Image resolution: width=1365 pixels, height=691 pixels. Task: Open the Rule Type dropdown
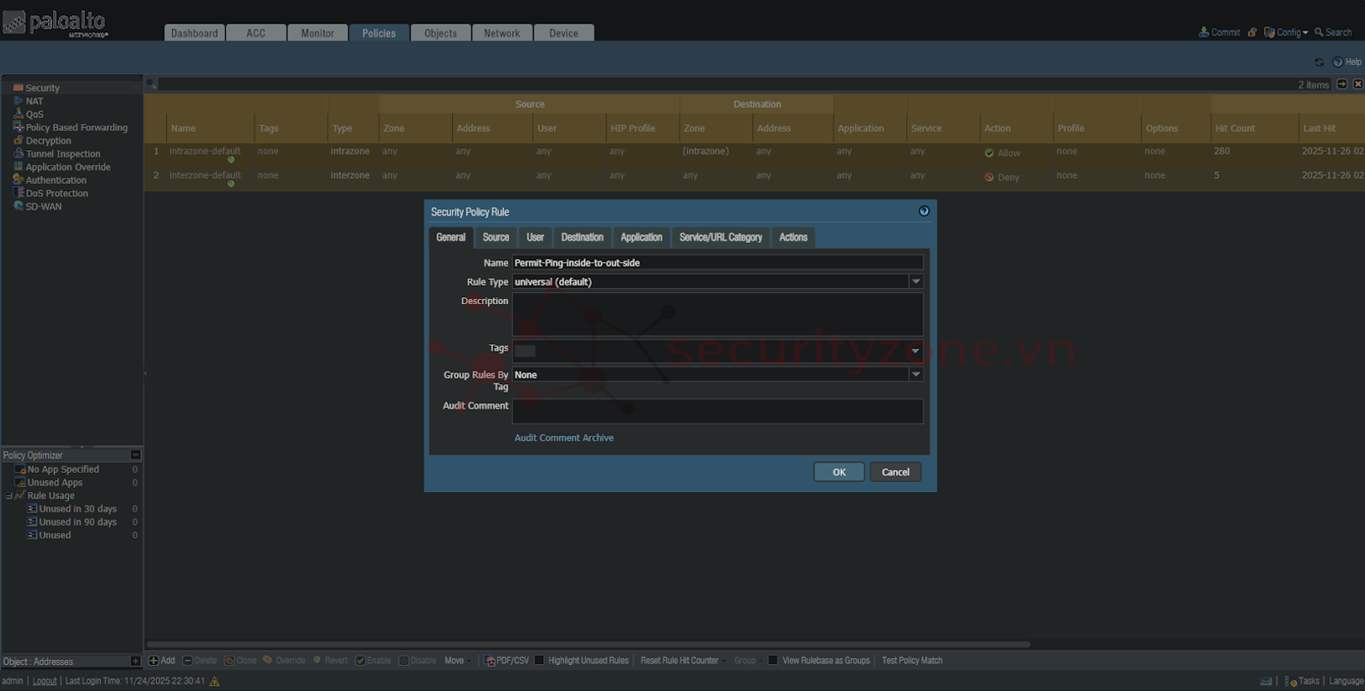(916, 281)
